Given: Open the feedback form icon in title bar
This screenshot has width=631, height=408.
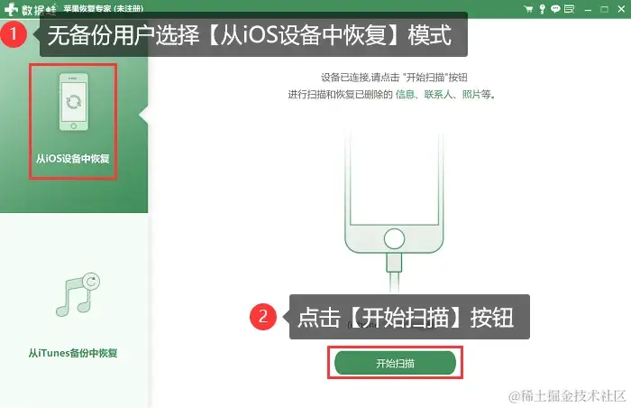Looking at the screenshot, I should coord(569,9).
